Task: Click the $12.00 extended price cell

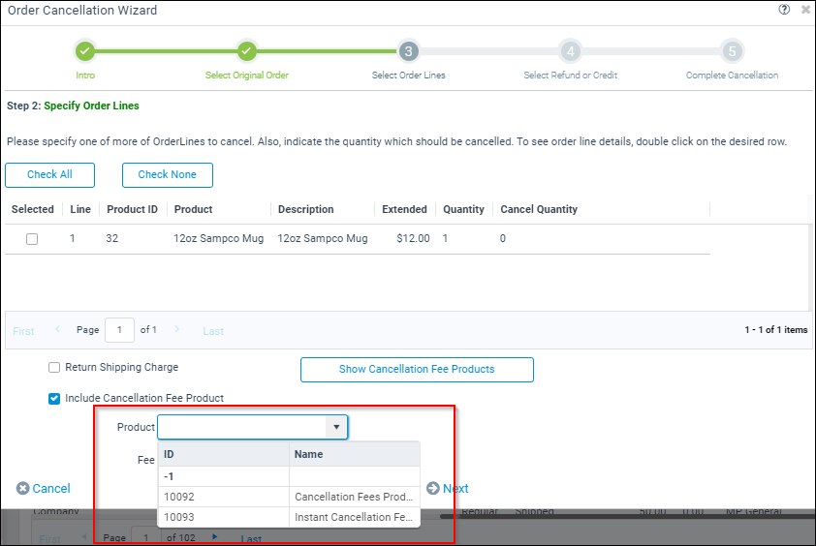Action: (413, 238)
